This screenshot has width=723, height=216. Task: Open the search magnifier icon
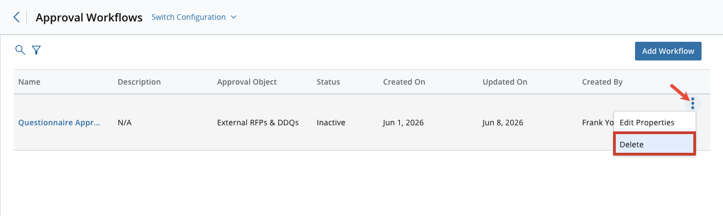coord(20,50)
